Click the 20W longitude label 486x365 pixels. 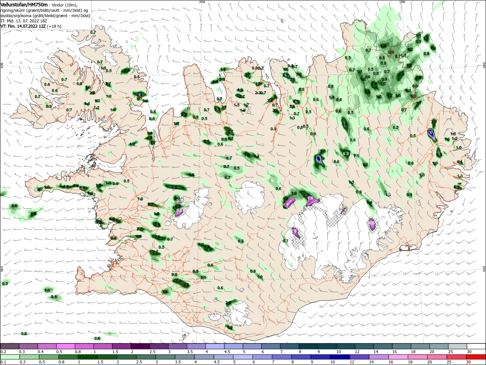[x=202, y=2]
